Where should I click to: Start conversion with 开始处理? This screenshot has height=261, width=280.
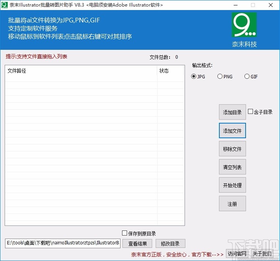[232, 185]
